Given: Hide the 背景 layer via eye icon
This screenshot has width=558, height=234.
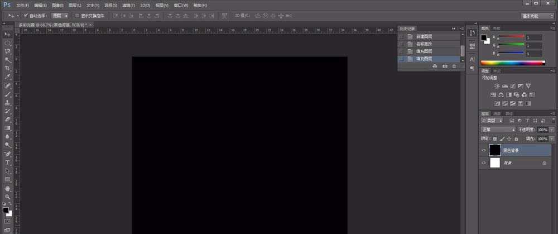Looking at the screenshot, I should (484, 163).
